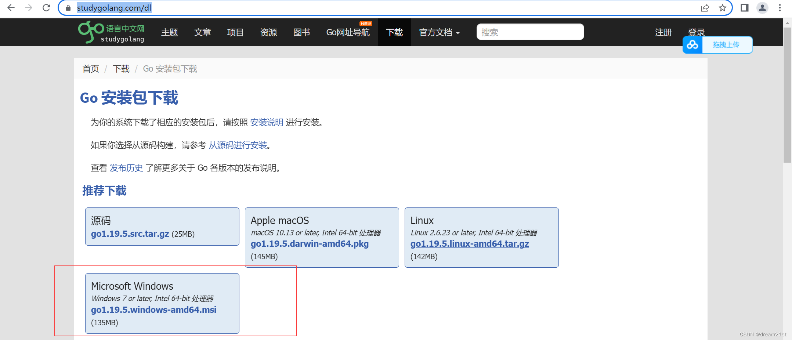Open the 安装说明 link
The width and height of the screenshot is (792, 340).
(267, 122)
